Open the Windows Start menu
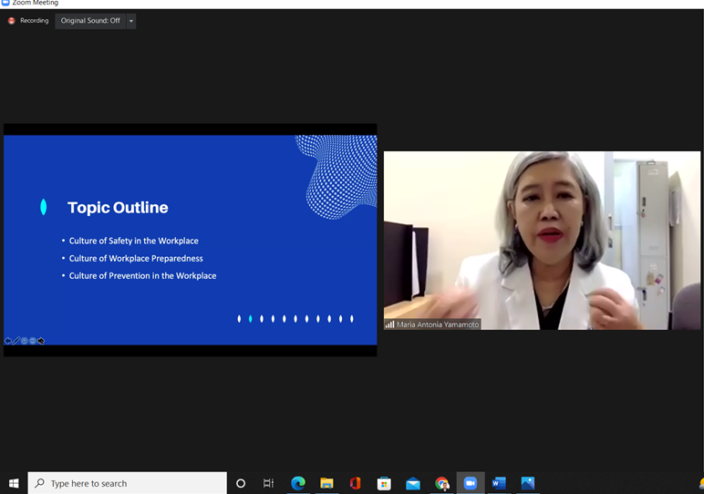This screenshot has width=704, height=494. [x=14, y=483]
